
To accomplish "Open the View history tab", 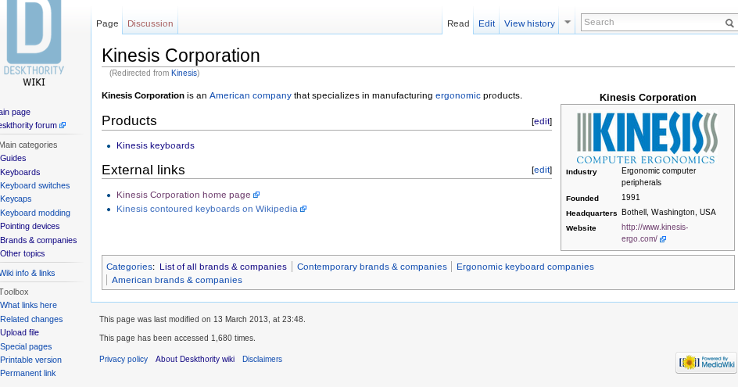I will [529, 23].
